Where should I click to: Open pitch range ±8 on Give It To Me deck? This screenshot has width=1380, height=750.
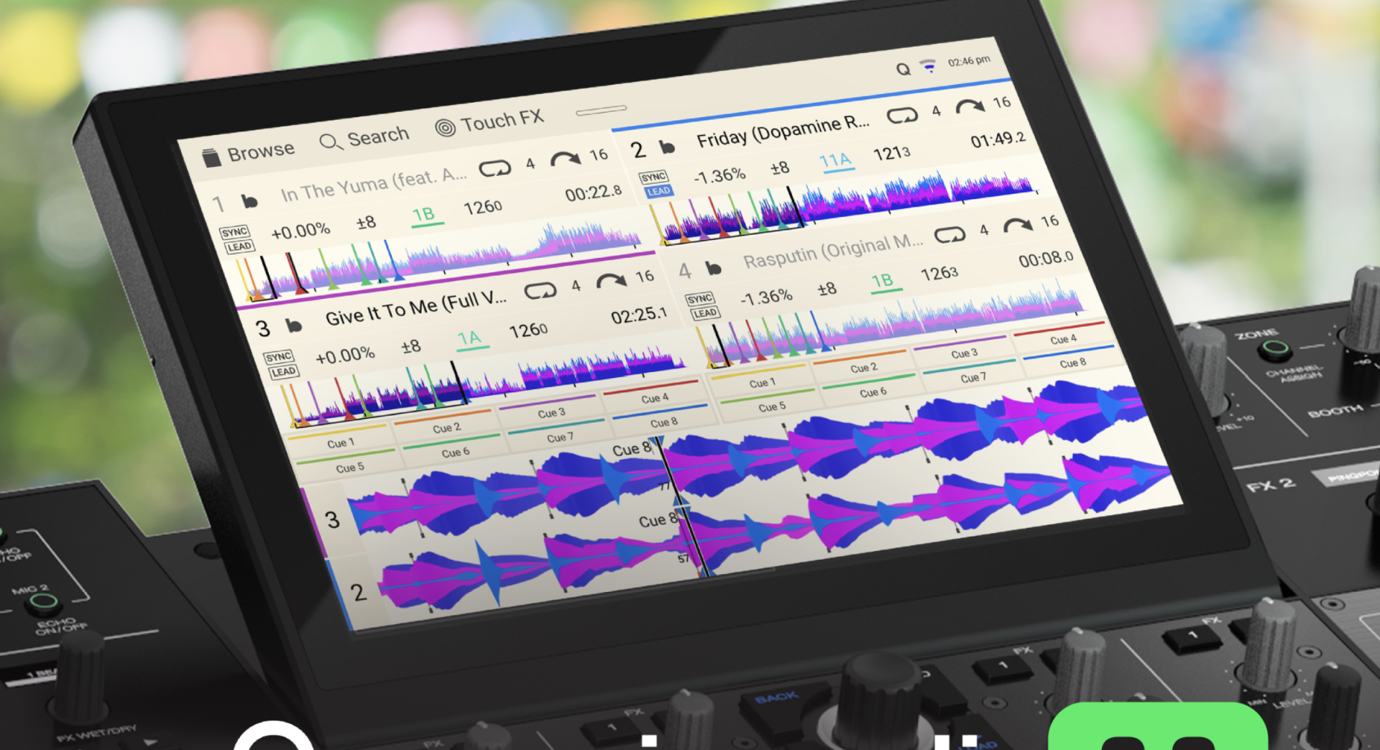coord(411,347)
